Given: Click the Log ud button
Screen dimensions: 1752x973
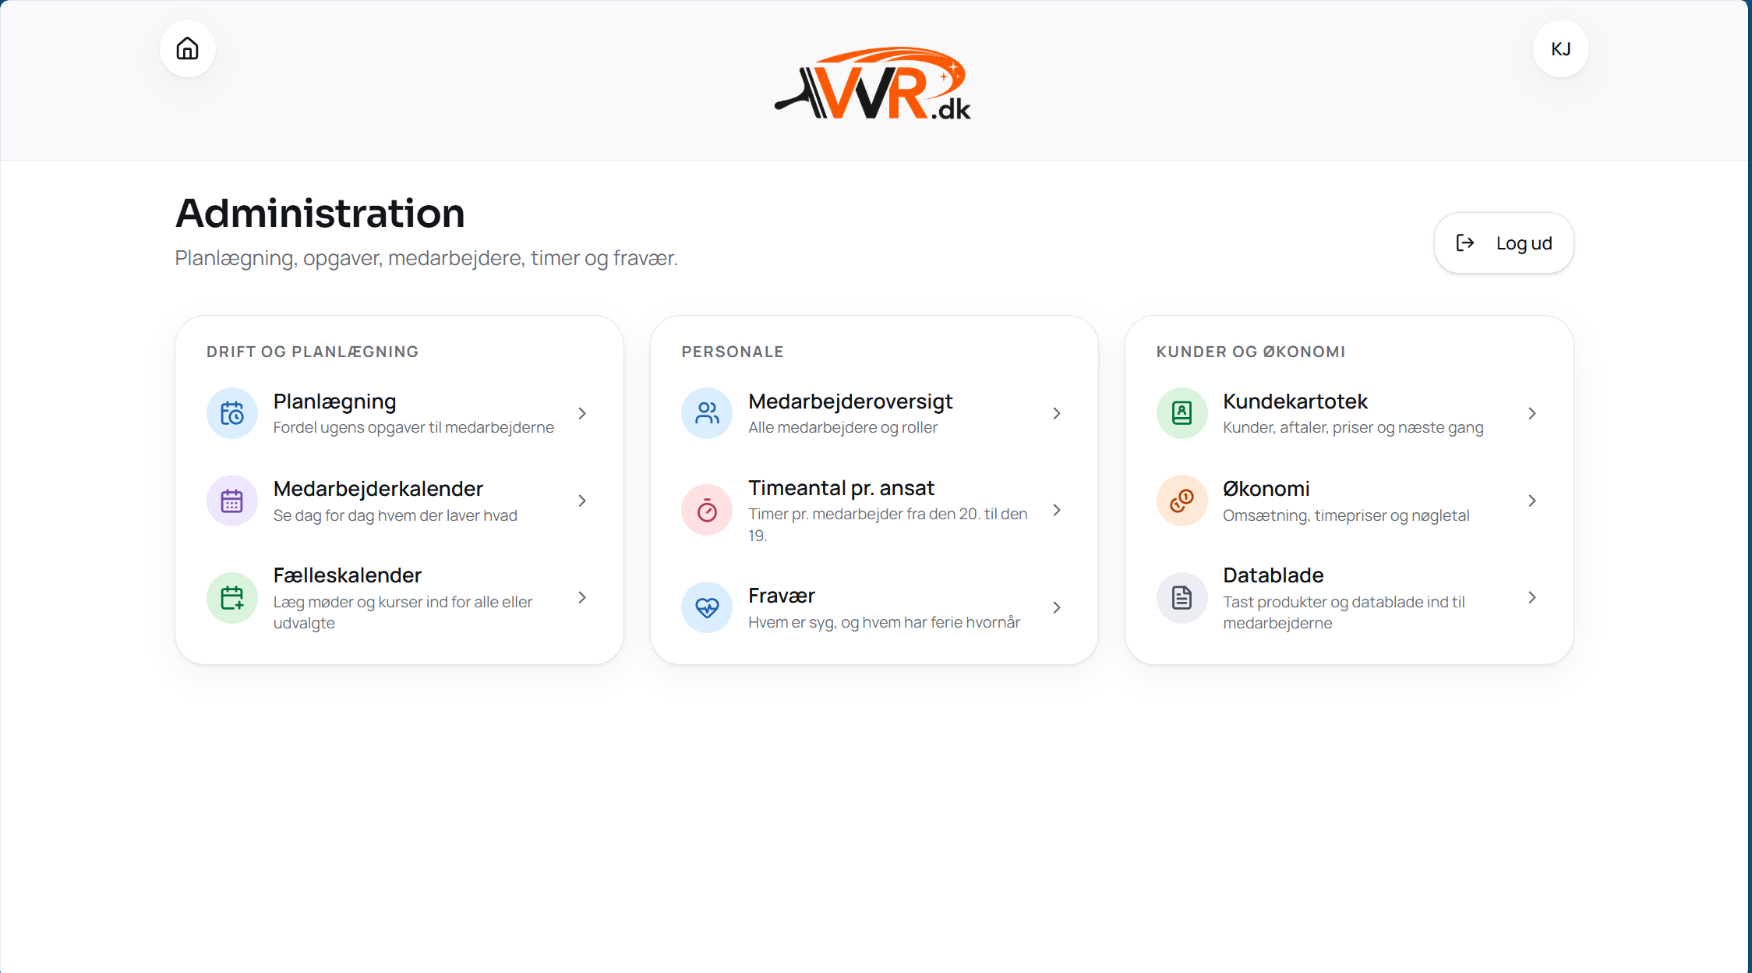Looking at the screenshot, I should pos(1503,243).
